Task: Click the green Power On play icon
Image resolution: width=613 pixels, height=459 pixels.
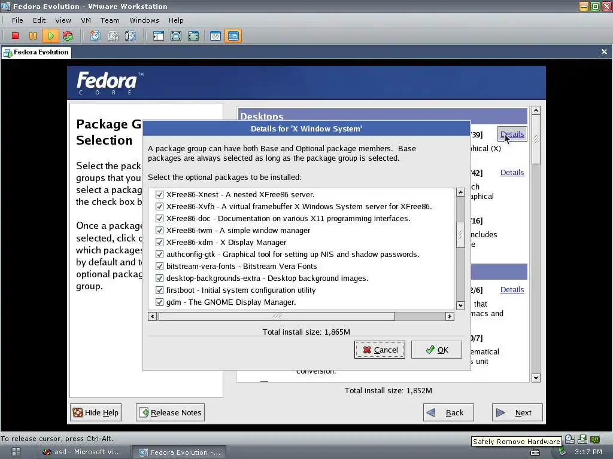Action: 50,36
